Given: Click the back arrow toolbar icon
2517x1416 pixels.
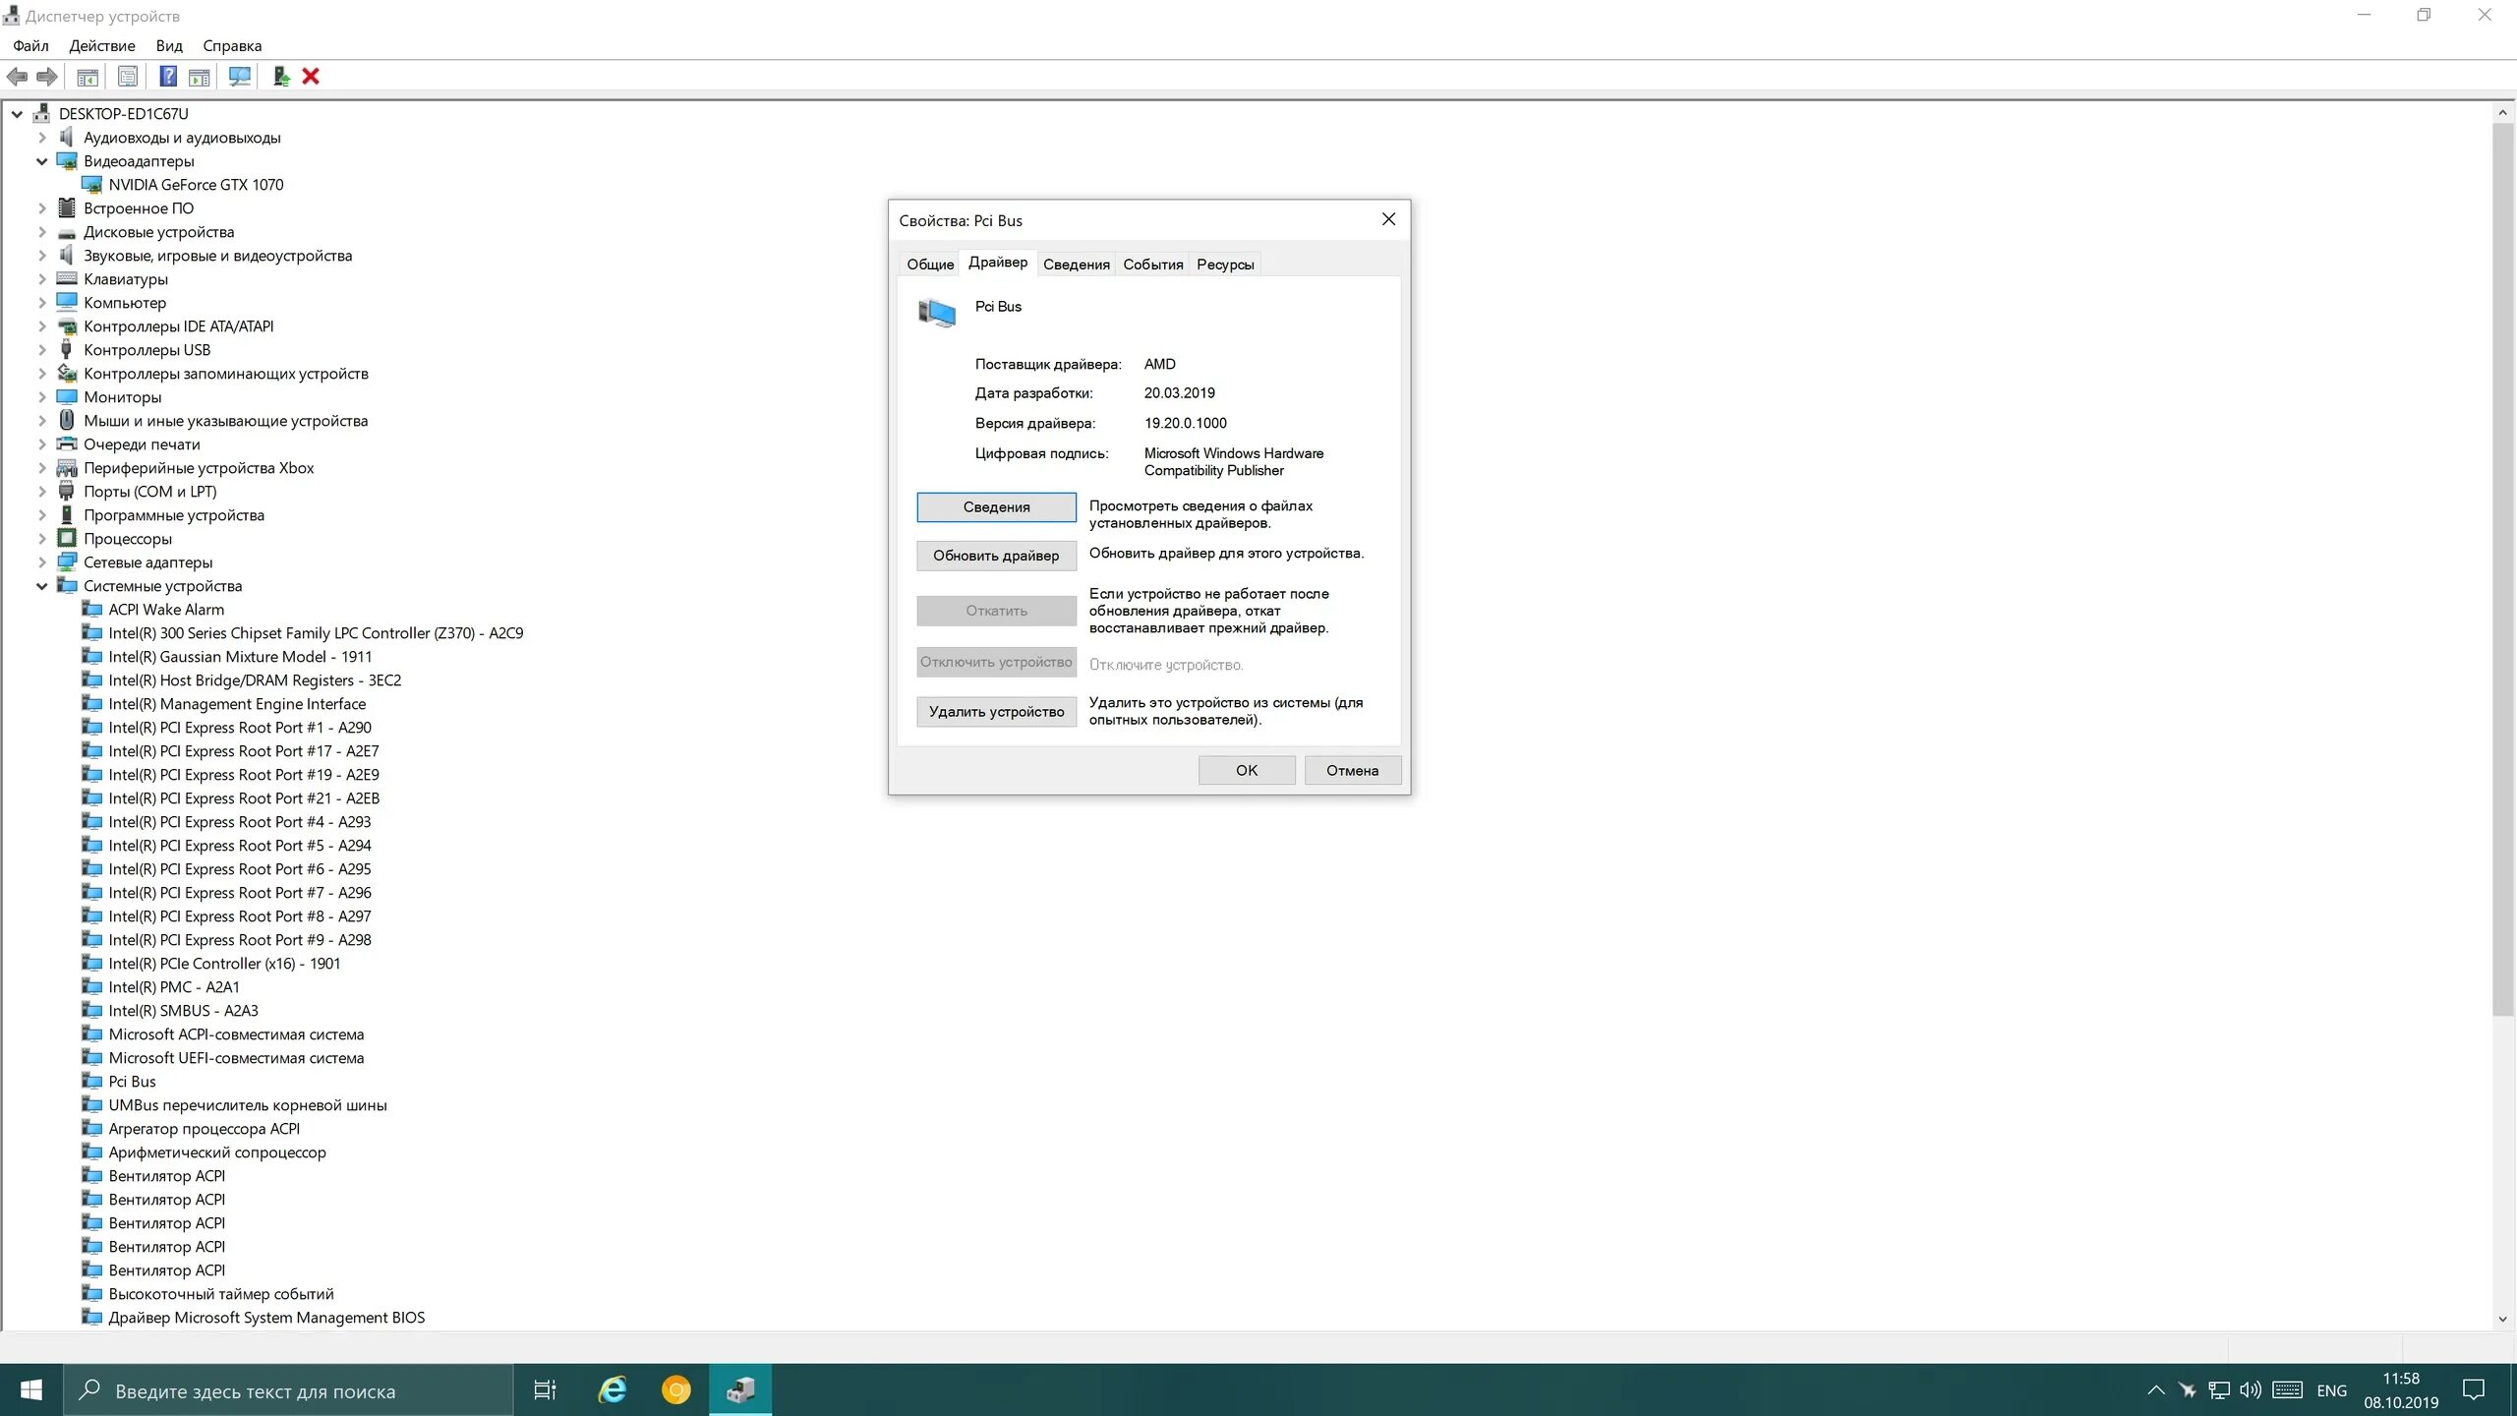Looking at the screenshot, I should pyautogui.click(x=18, y=77).
